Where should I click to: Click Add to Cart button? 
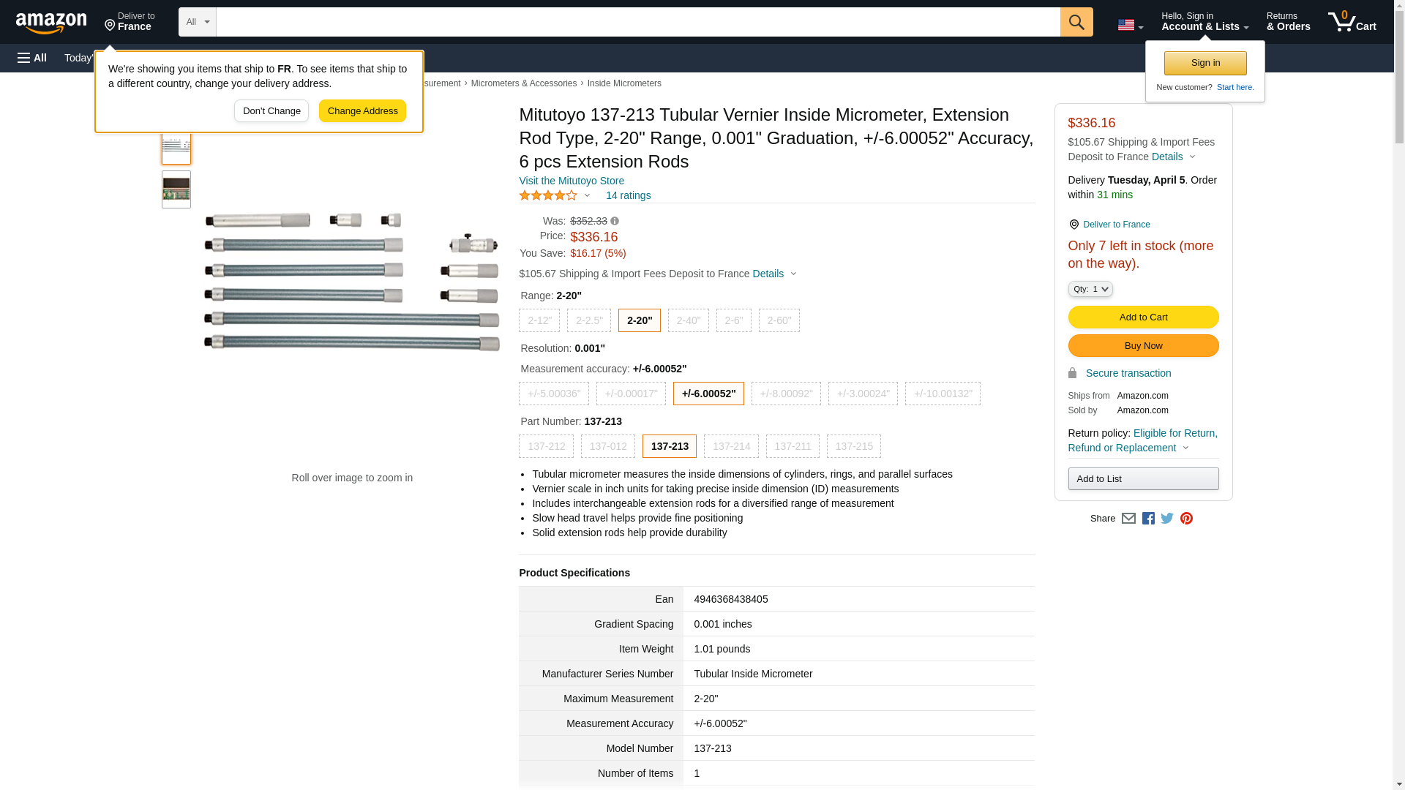click(1143, 317)
